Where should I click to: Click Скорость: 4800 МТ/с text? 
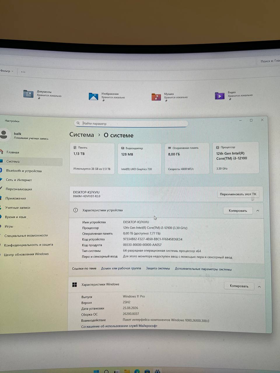[x=181, y=169]
